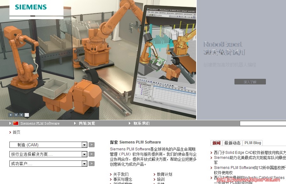Image resolution: width=286 pixels, height=184 pixels.
Task: Open the 成功客户 dropdown
Action: point(48,164)
